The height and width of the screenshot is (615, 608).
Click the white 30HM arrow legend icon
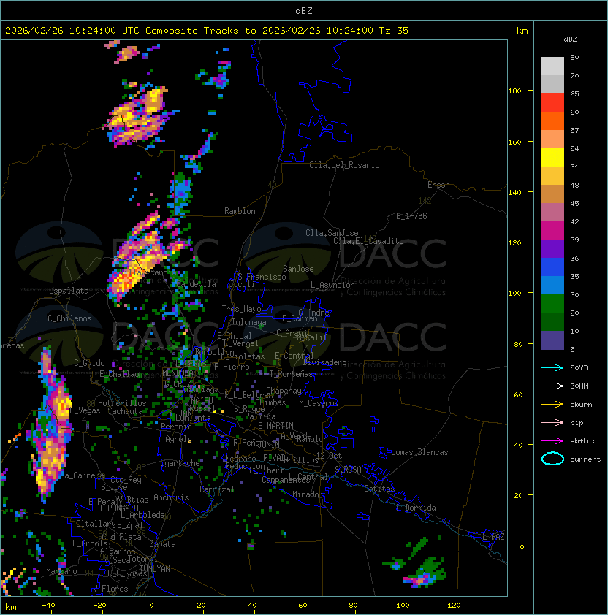click(x=552, y=386)
